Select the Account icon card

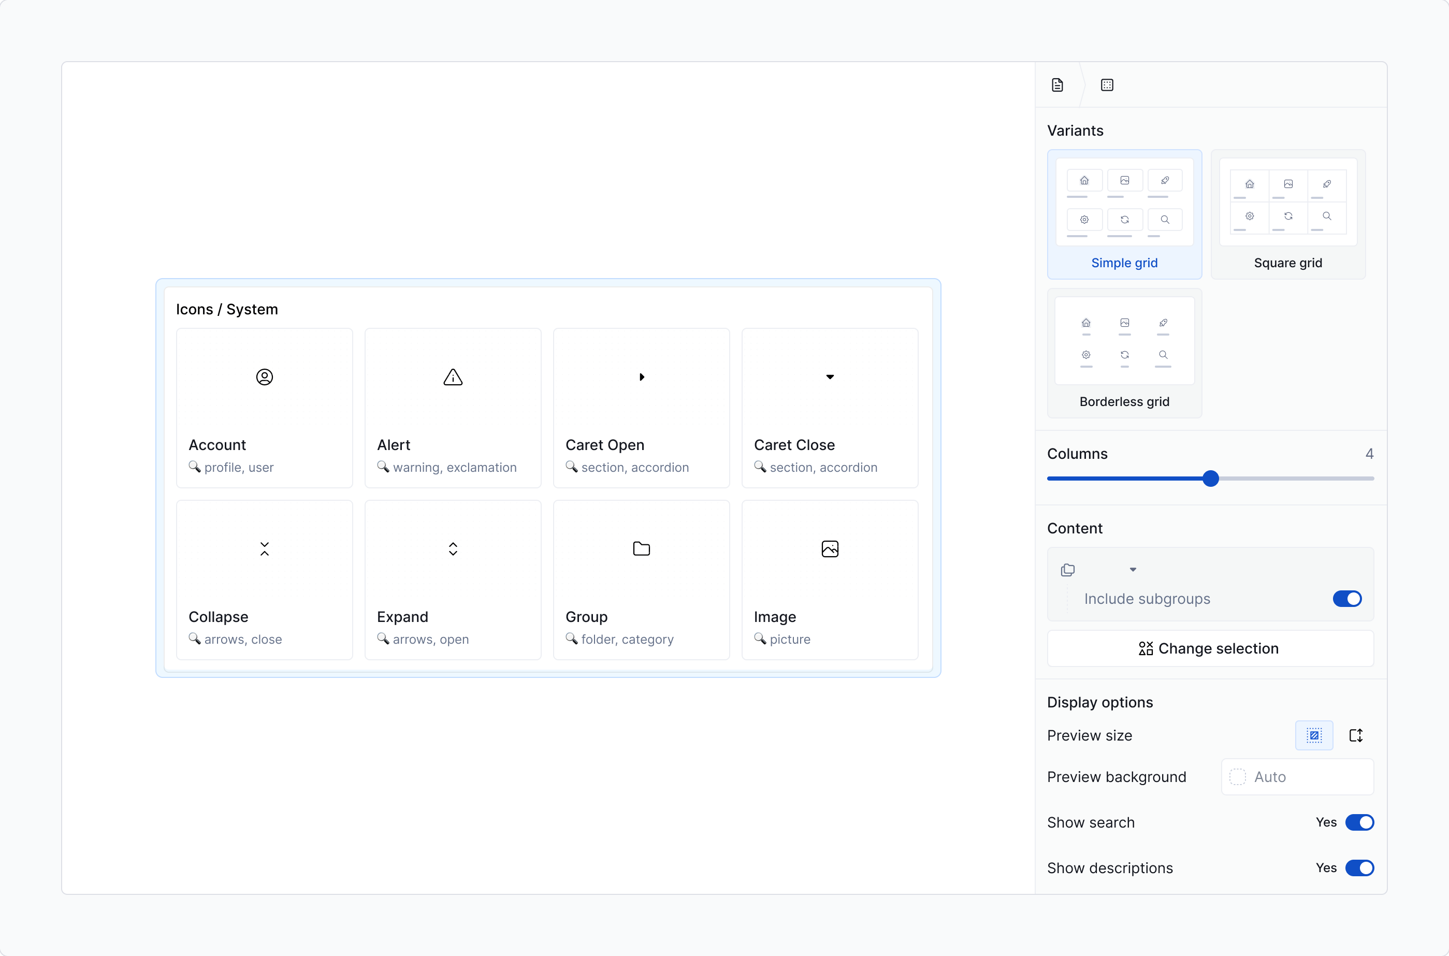265,408
